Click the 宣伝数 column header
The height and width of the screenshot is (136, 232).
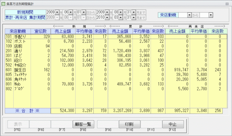pyautogui.click(x=41, y=31)
